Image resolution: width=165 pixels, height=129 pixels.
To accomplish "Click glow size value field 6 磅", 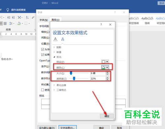I will (98, 73).
